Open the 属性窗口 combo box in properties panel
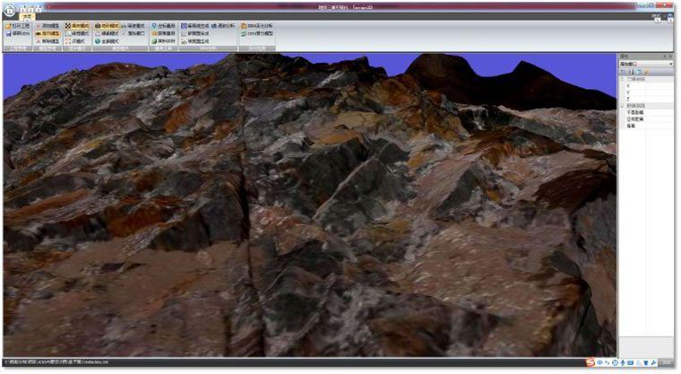Screen dimensions: 681x374 (x=646, y=64)
